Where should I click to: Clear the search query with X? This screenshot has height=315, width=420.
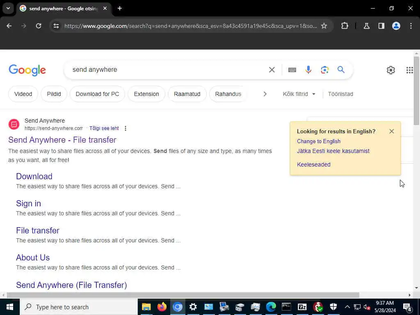272,70
